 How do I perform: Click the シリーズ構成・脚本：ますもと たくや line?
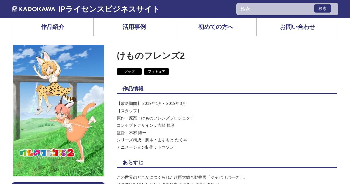point(152,140)
